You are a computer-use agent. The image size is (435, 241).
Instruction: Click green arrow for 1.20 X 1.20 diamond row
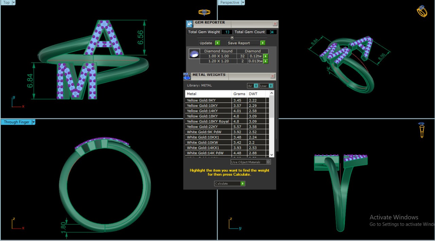pyautogui.click(x=266, y=61)
